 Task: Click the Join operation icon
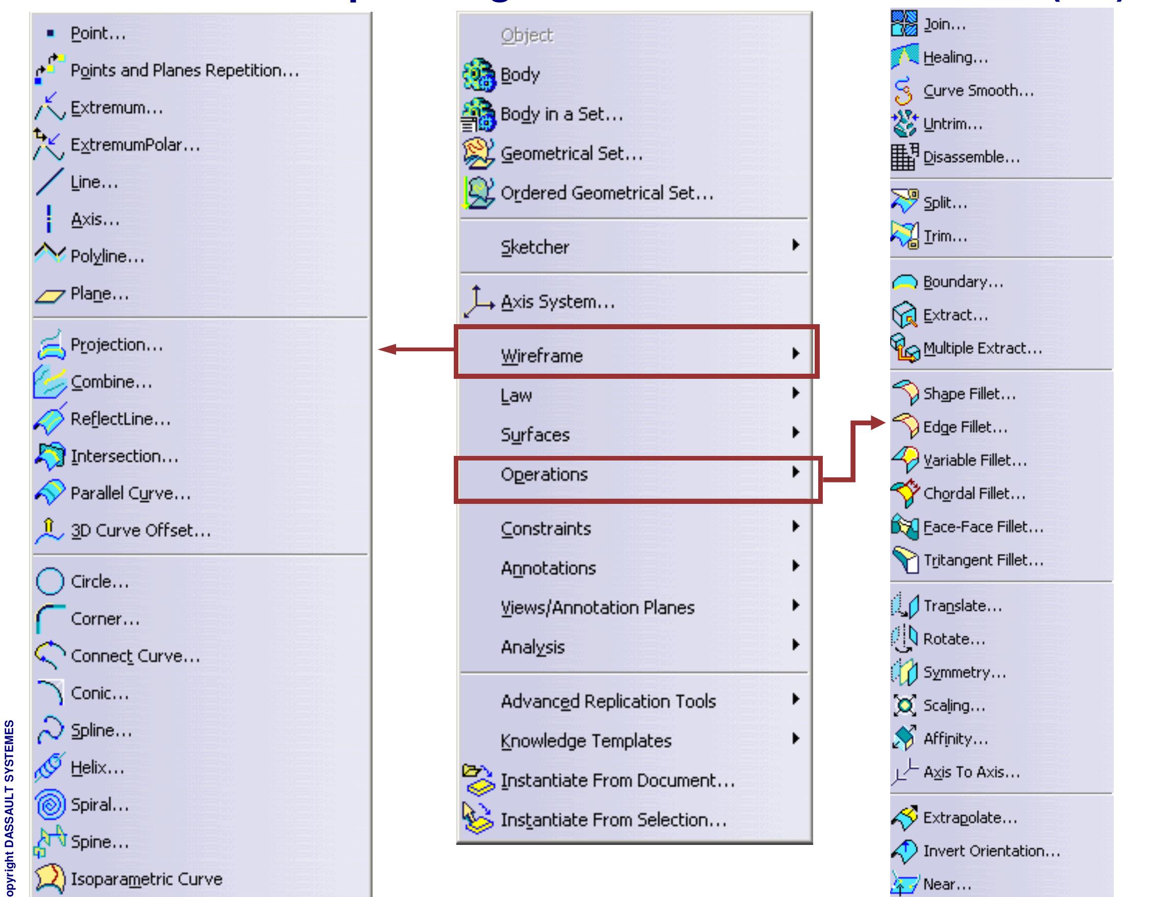[x=905, y=23]
